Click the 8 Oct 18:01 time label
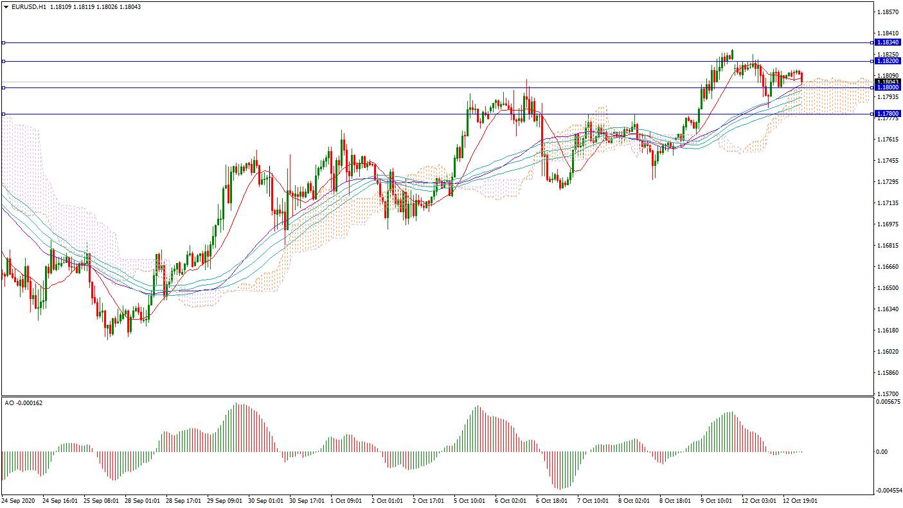The width and height of the screenshot is (903, 508). 676,500
